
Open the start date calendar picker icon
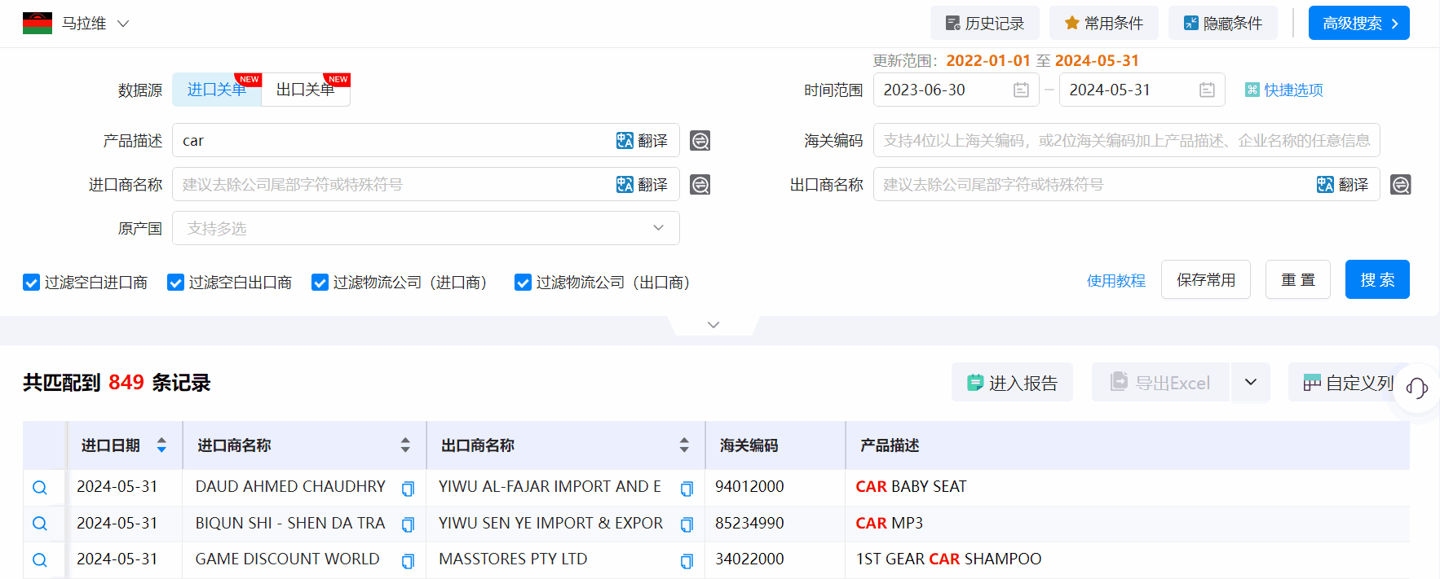pyautogui.click(x=1021, y=90)
